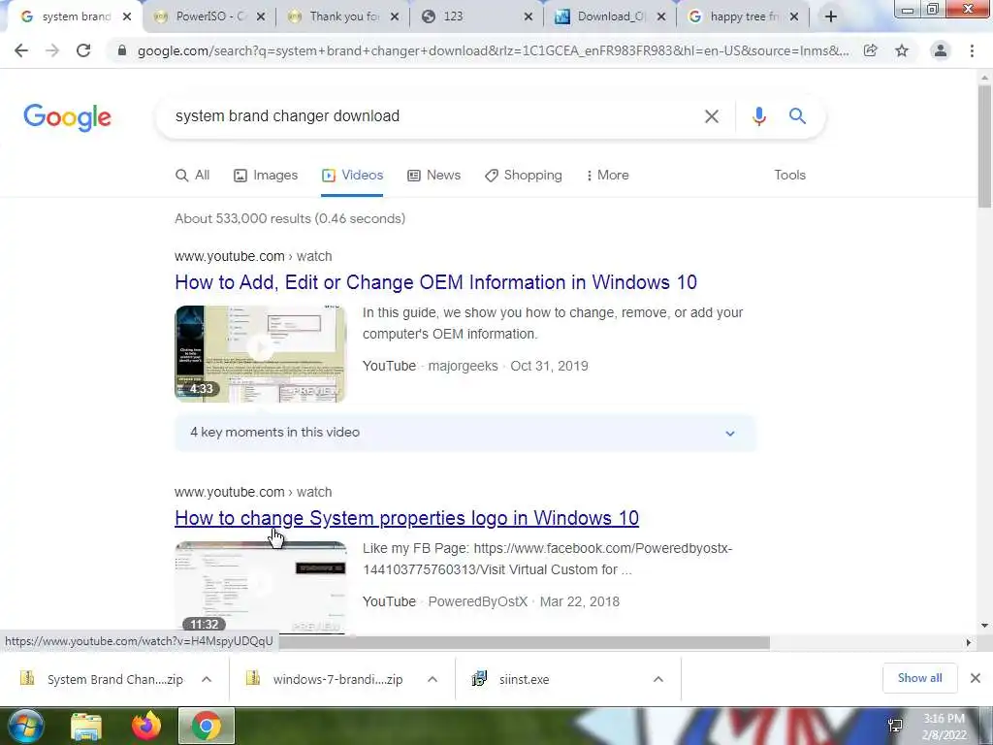Click the scroll right arrow
The width and height of the screenshot is (993, 745).
(x=968, y=642)
